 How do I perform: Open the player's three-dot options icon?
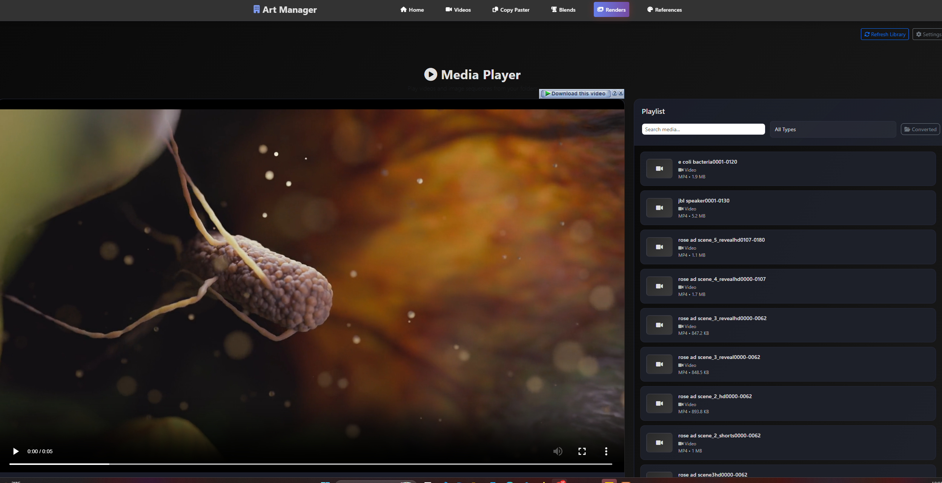tap(605, 451)
